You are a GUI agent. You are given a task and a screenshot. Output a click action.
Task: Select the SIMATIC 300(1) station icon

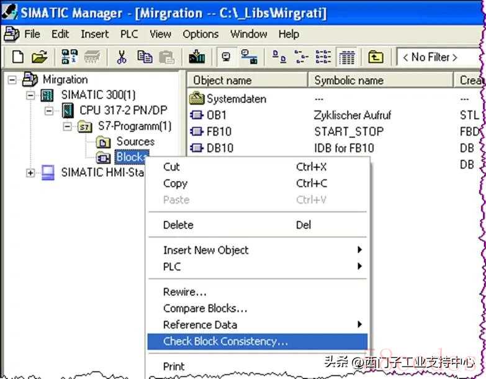[47, 95]
